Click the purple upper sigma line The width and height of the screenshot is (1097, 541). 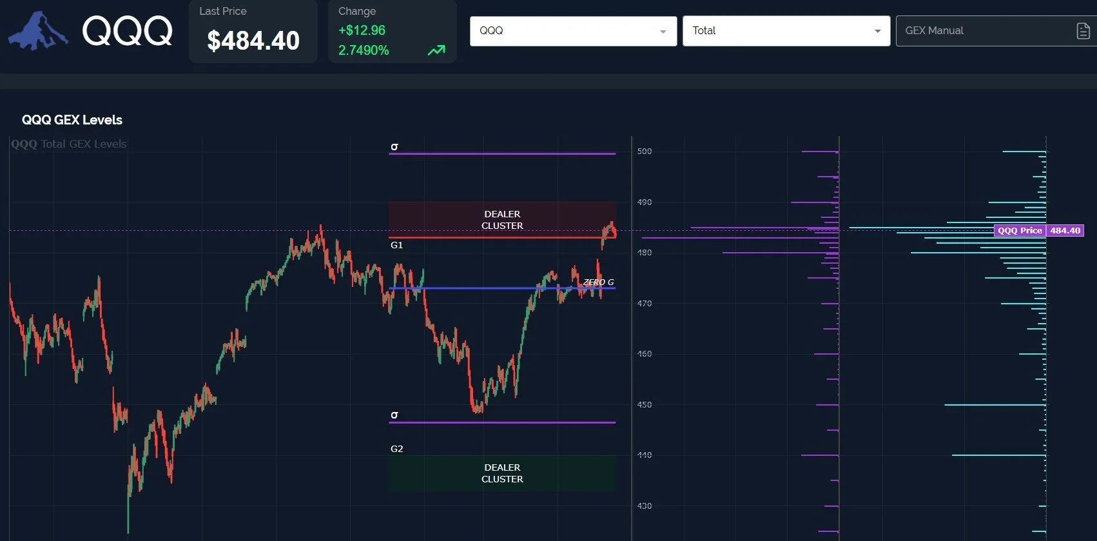pyautogui.click(x=502, y=153)
